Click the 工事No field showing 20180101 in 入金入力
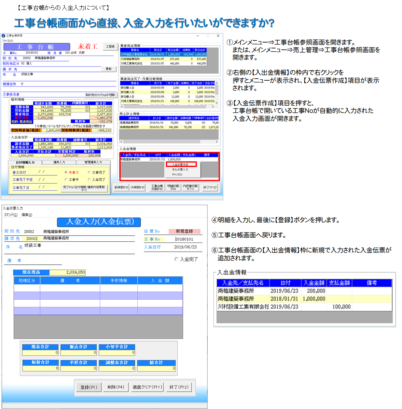 point(185,239)
